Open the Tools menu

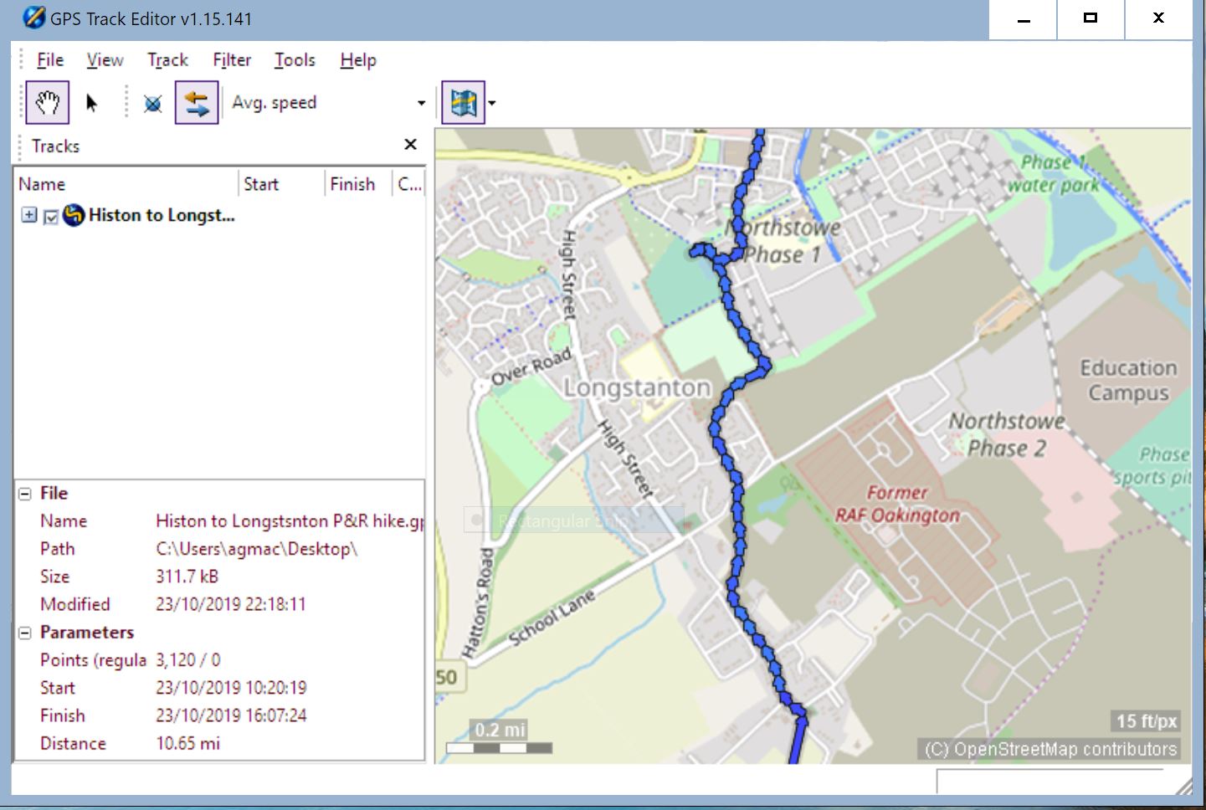pyautogui.click(x=295, y=59)
